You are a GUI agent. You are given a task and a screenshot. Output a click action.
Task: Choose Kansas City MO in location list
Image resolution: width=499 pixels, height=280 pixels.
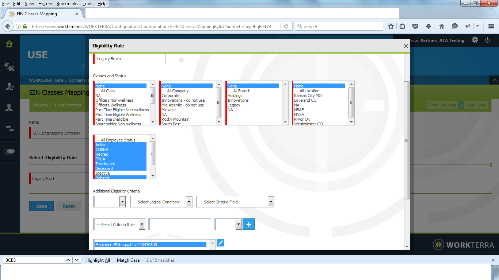tap(308, 96)
